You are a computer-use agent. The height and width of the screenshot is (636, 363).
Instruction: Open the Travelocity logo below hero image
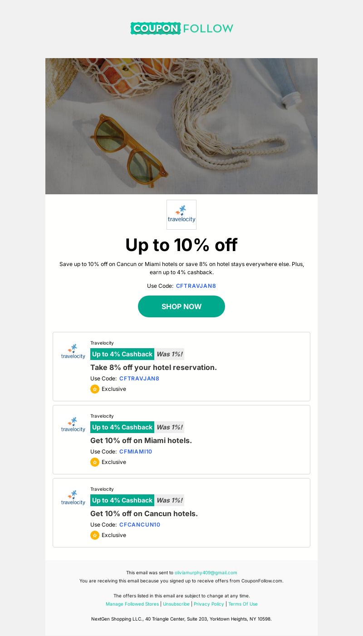click(181, 215)
